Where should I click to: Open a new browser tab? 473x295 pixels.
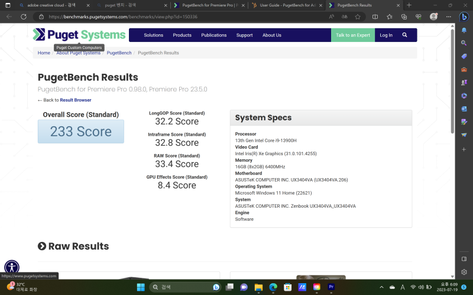click(409, 5)
